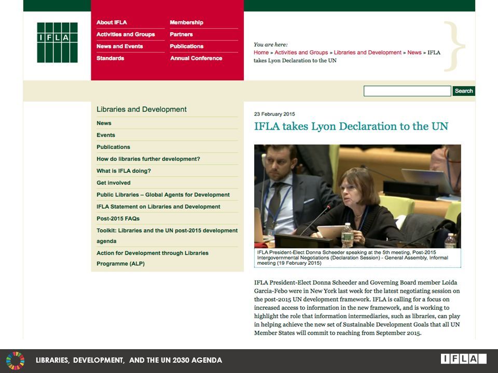
Task: Click the green IFLA grid logo
Action: point(57,42)
